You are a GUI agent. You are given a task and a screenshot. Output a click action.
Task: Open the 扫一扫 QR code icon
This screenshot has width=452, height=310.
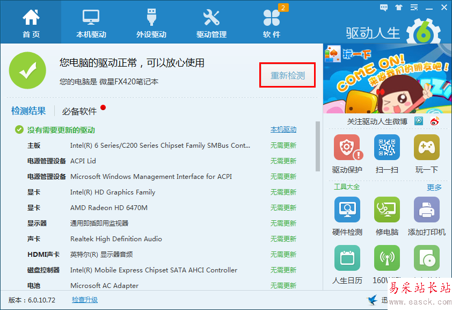pyautogui.click(x=387, y=147)
